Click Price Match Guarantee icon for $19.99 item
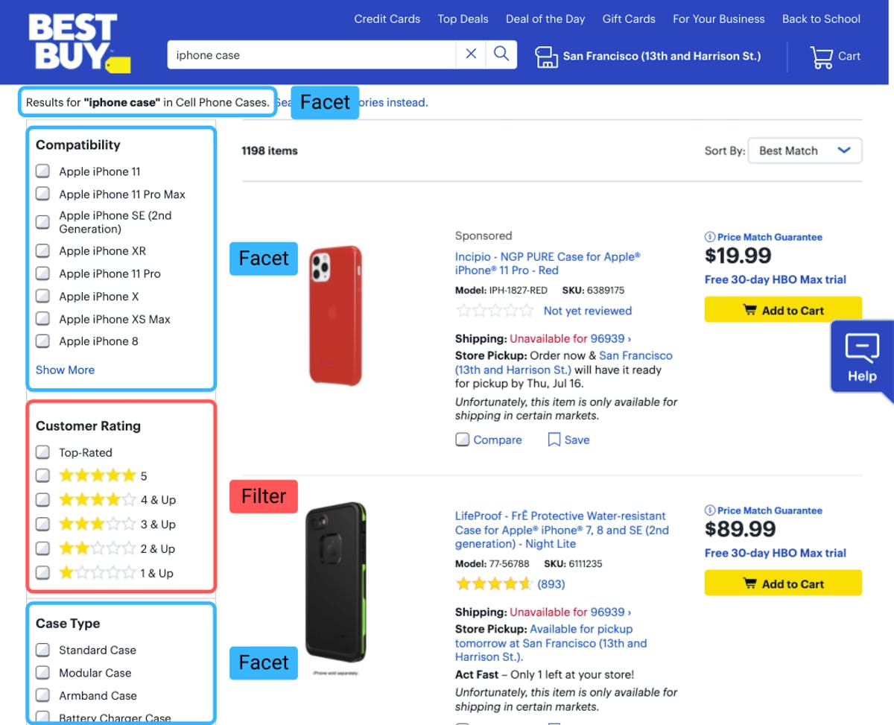This screenshot has width=894, height=725. pyautogui.click(x=709, y=237)
